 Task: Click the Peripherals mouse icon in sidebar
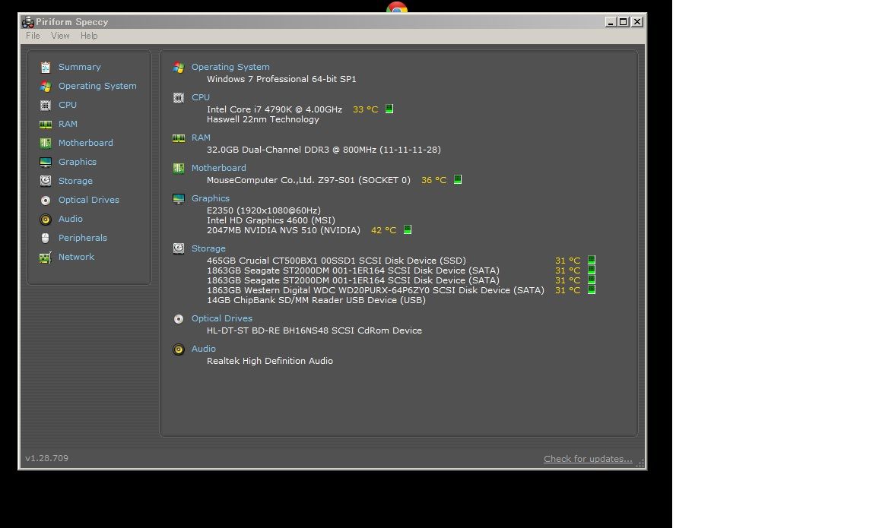[x=46, y=239]
